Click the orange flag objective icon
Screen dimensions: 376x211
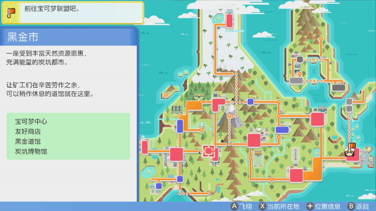(x=11, y=13)
